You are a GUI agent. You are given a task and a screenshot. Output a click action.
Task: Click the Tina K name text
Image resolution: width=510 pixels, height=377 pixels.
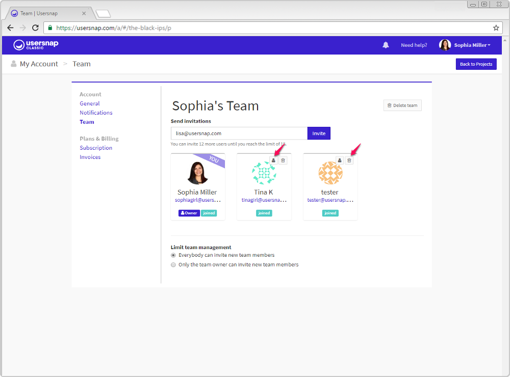click(x=264, y=192)
